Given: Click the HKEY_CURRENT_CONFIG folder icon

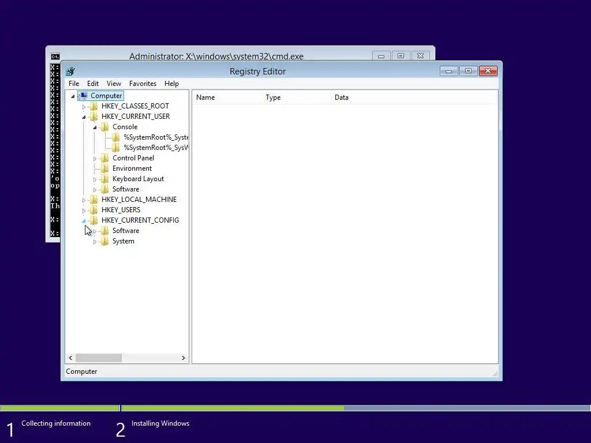Looking at the screenshot, I should pos(94,220).
